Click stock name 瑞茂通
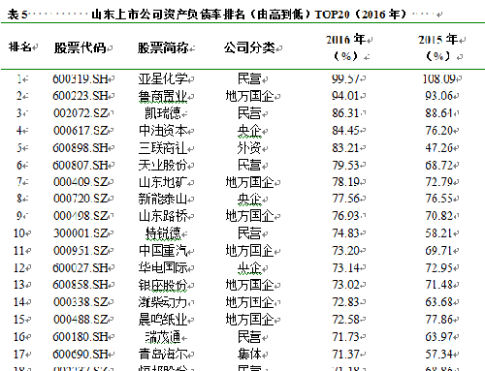 (x=163, y=338)
